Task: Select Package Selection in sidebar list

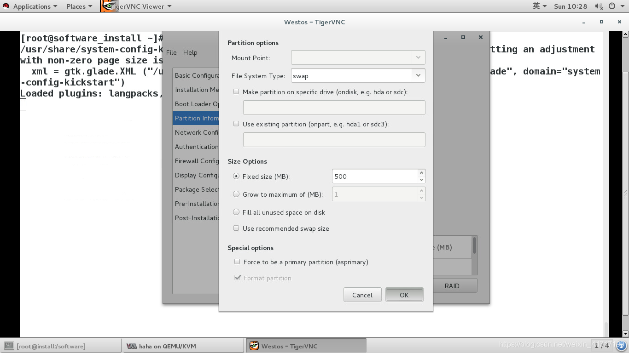Action: 196,189
